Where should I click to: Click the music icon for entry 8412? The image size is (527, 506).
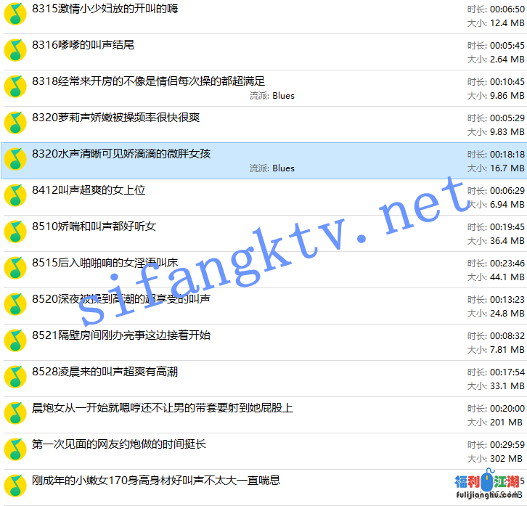(15, 196)
